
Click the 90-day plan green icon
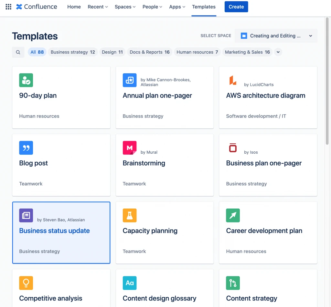(x=26, y=80)
